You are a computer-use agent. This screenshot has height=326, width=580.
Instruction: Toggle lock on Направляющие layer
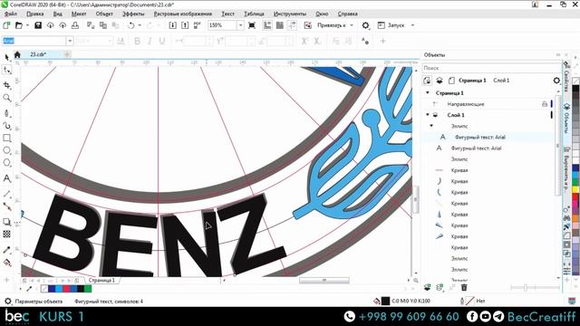click(545, 104)
